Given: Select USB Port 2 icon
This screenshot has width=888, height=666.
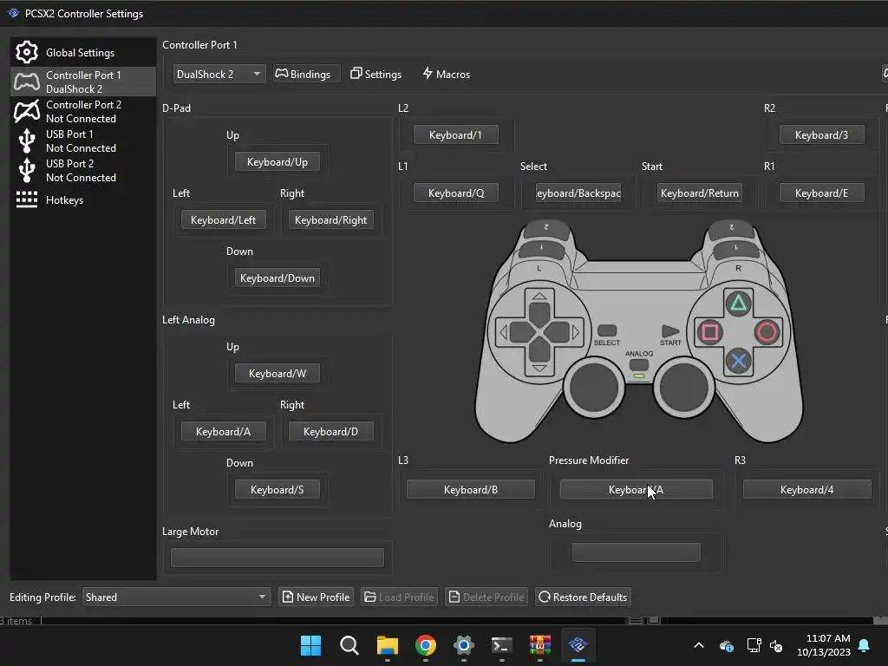Looking at the screenshot, I should point(27,170).
